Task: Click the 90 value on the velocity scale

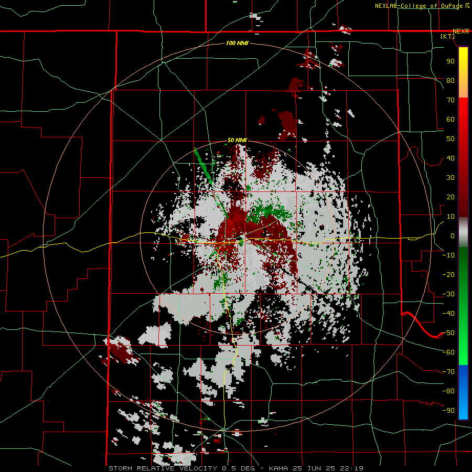Action: pos(450,61)
